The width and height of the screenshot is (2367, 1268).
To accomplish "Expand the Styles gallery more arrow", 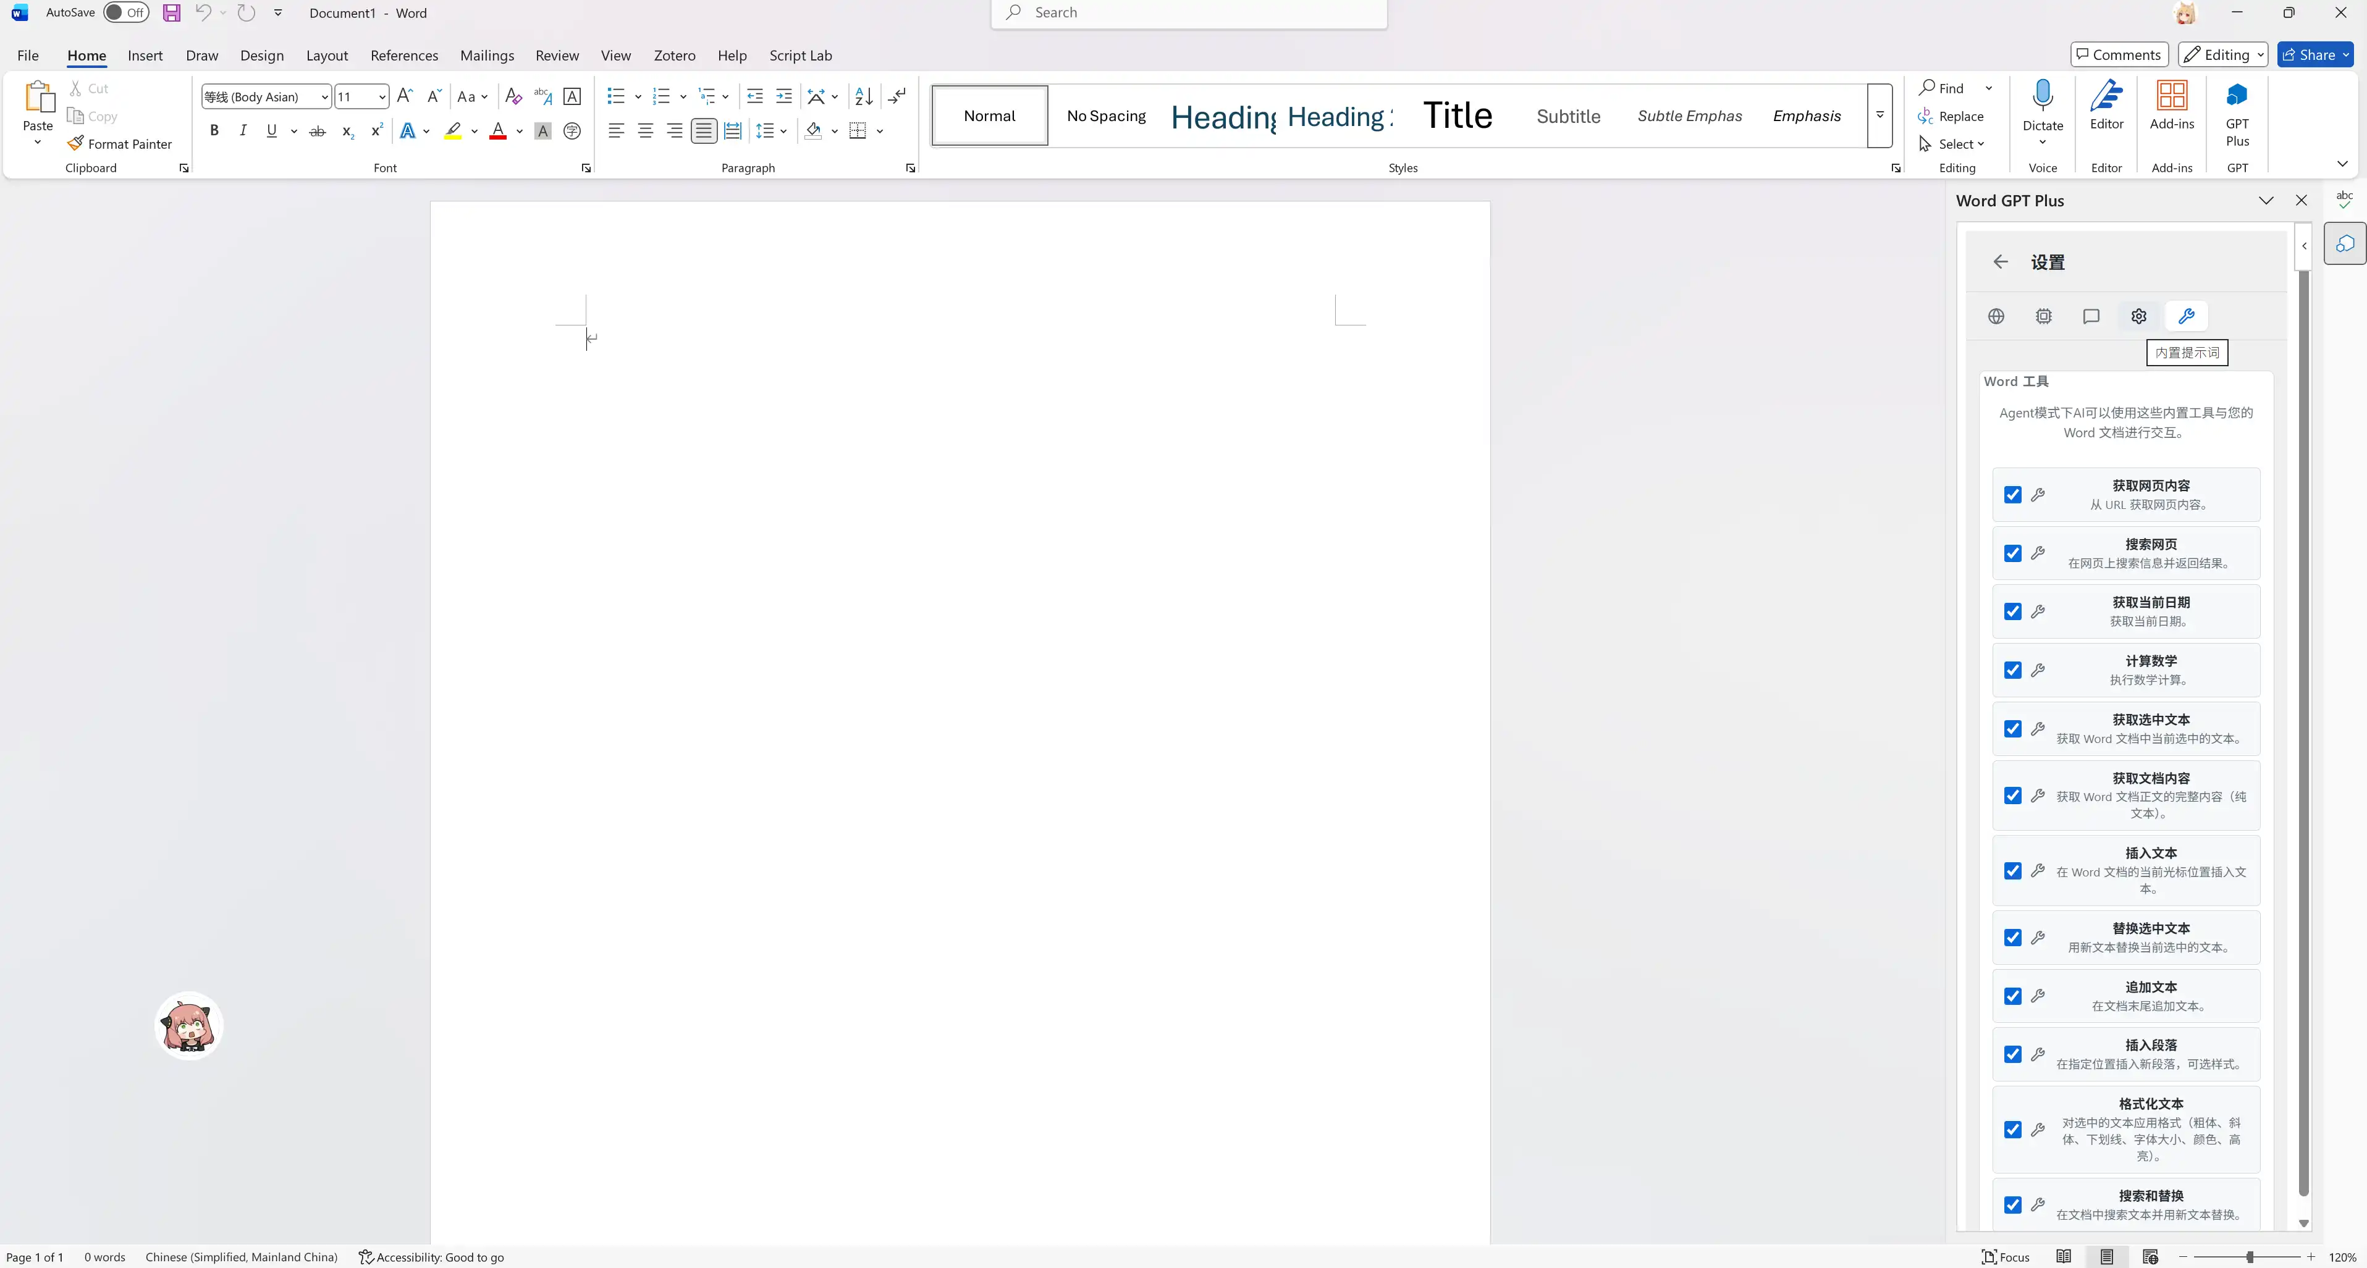I will click(x=1879, y=115).
